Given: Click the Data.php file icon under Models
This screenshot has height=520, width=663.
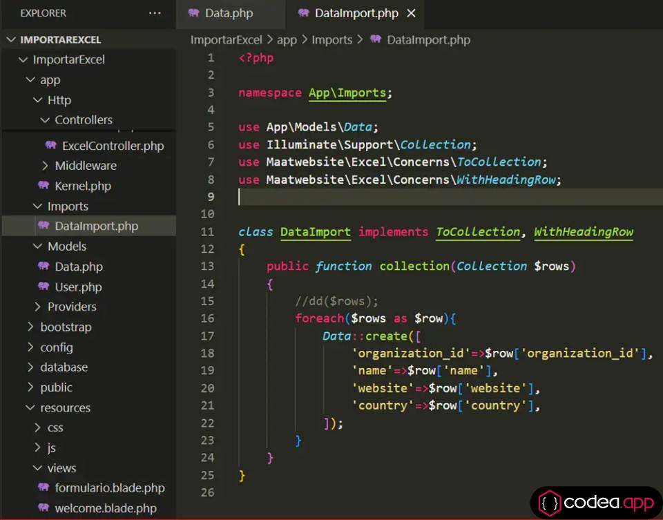Looking at the screenshot, I should click(44, 267).
